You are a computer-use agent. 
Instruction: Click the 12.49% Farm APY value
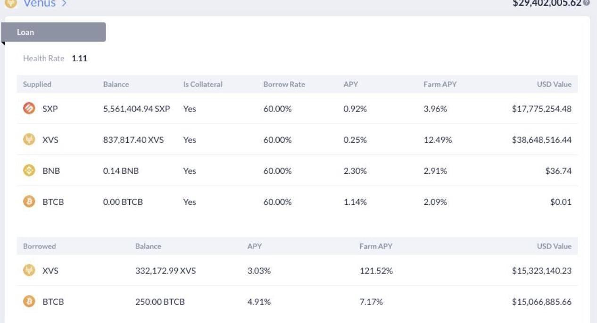coord(438,140)
